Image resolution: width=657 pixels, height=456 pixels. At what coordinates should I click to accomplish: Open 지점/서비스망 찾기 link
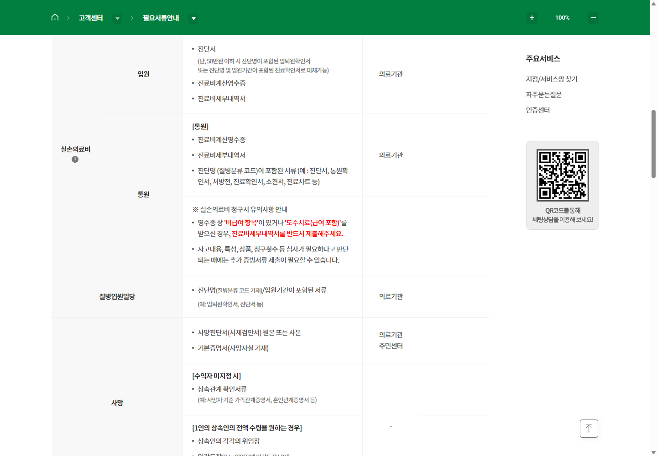pyautogui.click(x=552, y=79)
